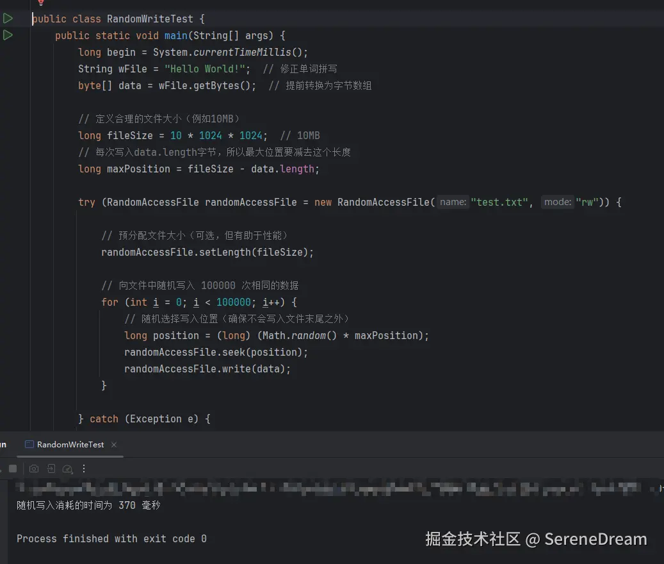Click the run gutter arrow beside main method
664x564 pixels.
[8, 35]
